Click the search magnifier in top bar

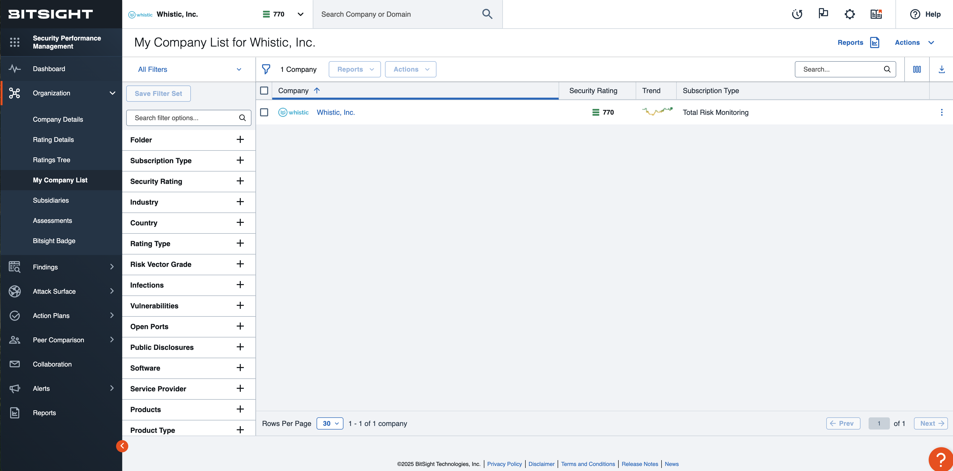[487, 14]
